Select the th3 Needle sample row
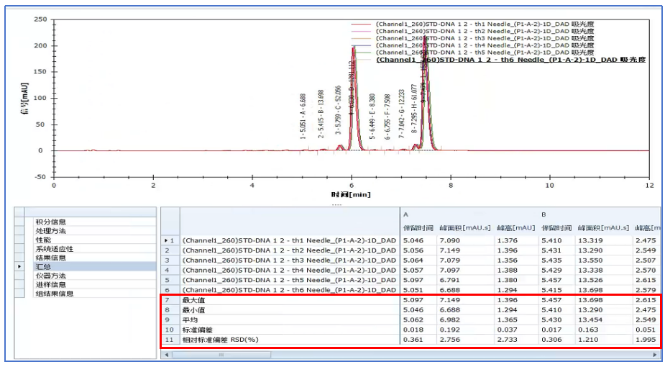The width and height of the screenshot is (665, 367). pyautogui.click(x=289, y=260)
